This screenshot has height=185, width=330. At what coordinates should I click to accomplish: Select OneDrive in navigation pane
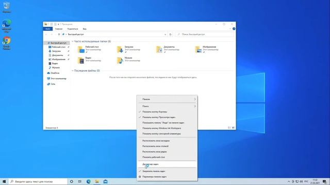point(55,73)
